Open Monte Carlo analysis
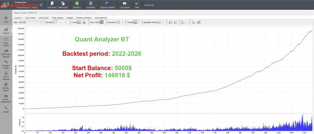 coord(6,53)
